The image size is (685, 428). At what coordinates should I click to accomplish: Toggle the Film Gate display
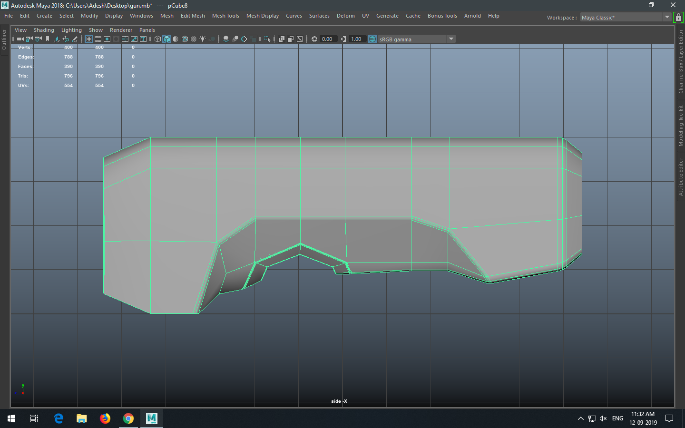click(98, 39)
